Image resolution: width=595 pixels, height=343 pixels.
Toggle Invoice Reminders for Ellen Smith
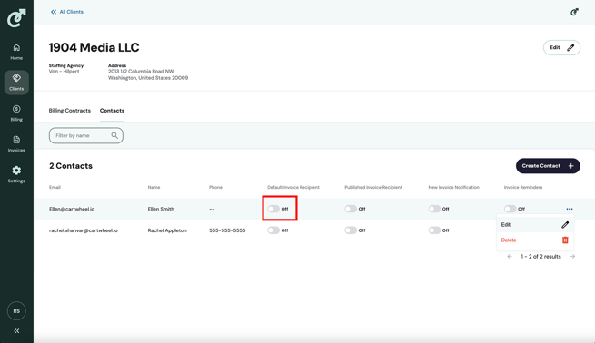pos(510,209)
